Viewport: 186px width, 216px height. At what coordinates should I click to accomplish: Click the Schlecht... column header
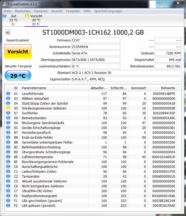118,88
